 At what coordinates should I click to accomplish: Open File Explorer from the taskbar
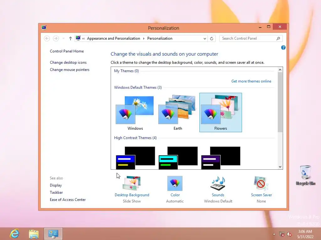pos(34,234)
